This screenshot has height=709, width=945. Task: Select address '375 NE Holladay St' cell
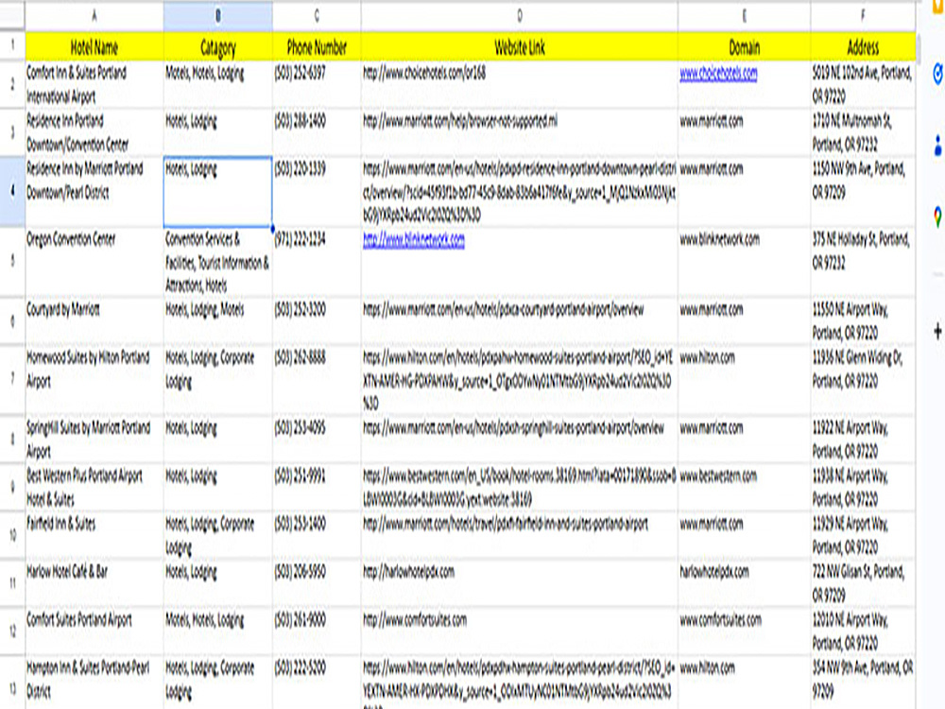(x=863, y=262)
